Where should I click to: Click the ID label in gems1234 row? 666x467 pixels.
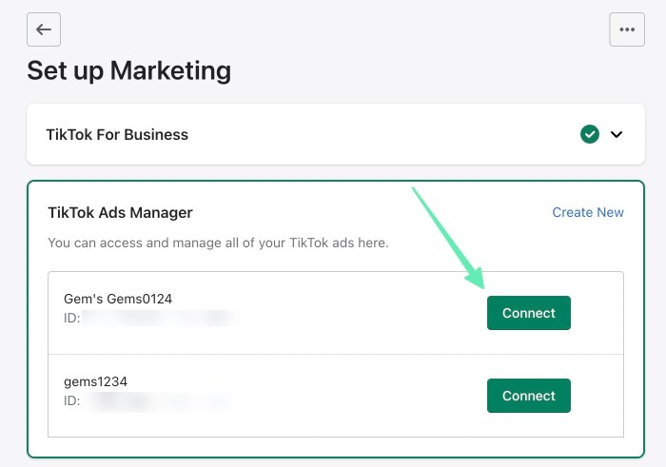point(71,400)
